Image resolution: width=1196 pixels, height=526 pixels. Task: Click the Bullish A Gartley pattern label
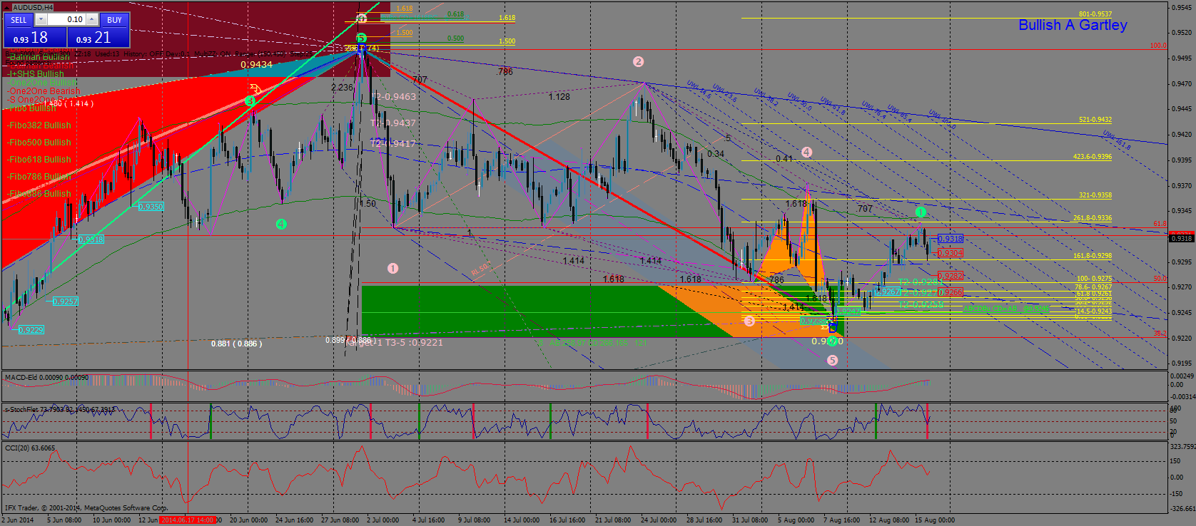[1073, 25]
